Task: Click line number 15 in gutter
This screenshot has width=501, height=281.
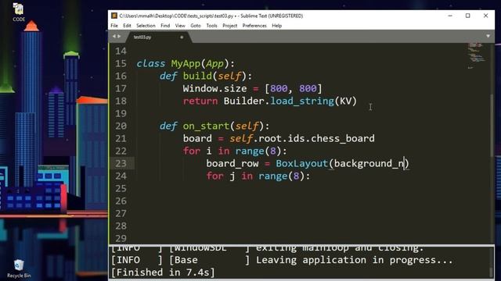Action: [x=121, y=63]
